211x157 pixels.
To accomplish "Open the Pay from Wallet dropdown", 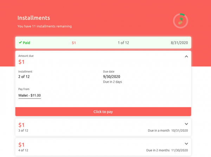I will 30,95.
